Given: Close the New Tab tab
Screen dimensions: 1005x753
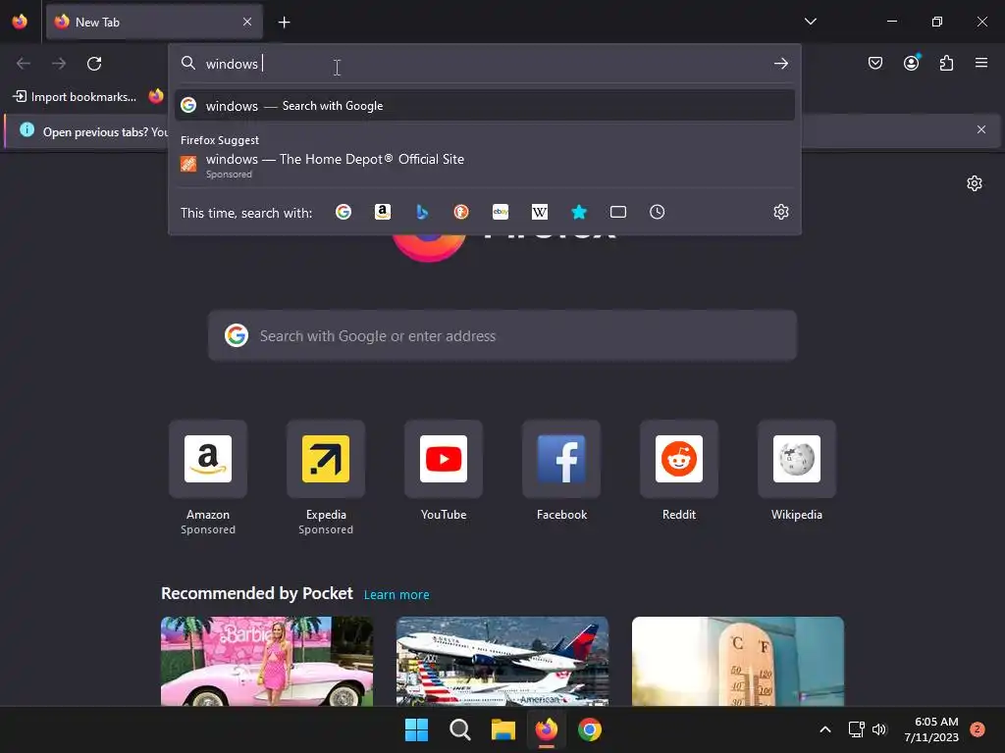Looking at the screenshot, I should [247, 22].
